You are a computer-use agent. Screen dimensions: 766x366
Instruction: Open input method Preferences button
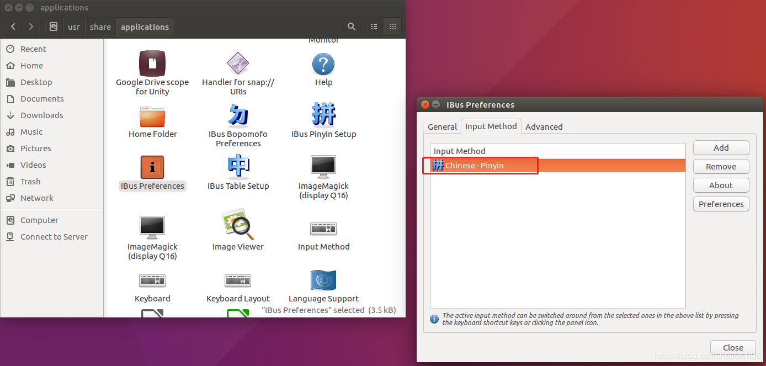(721, 204)
